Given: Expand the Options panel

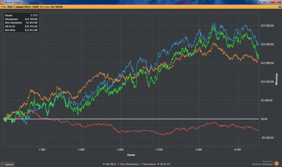Looking at the screenshot, I should click(x=8, y=165).
